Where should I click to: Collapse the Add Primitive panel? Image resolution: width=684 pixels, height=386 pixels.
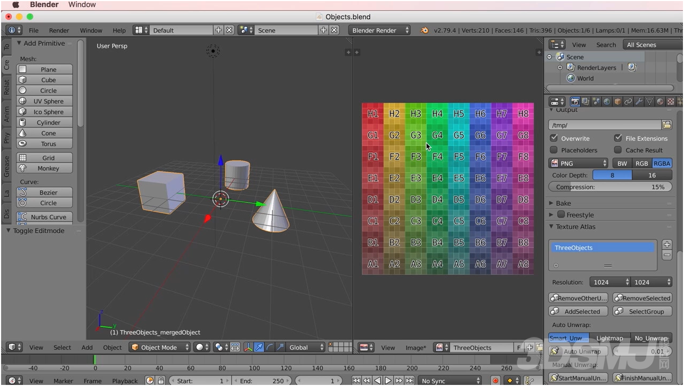[x=19, y=43]
